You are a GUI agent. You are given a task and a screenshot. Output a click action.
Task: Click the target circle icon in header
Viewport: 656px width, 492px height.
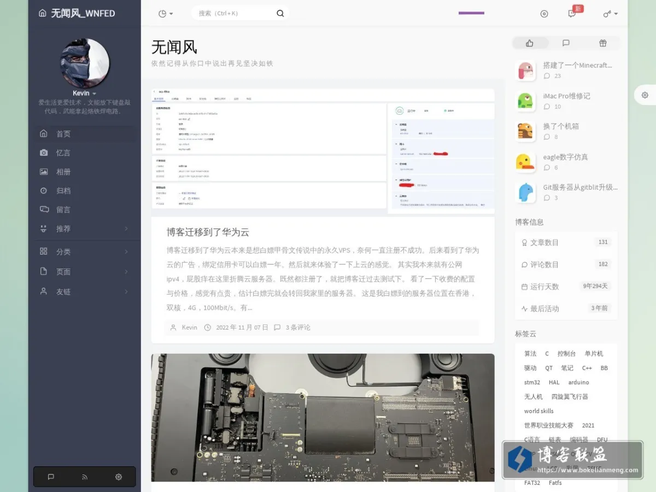coord(544,14)
